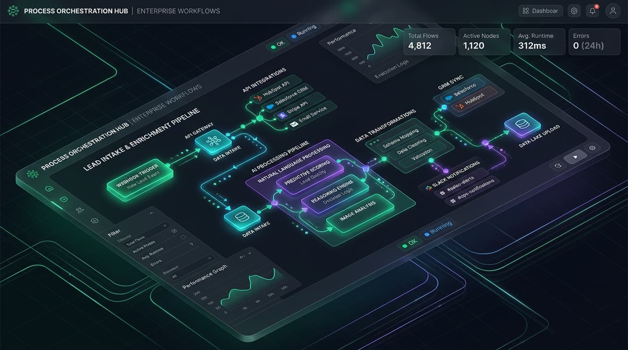Click the Slack logo in Slack Notifications
Viewport: 628px width, 350px height.
coord(429,187)
